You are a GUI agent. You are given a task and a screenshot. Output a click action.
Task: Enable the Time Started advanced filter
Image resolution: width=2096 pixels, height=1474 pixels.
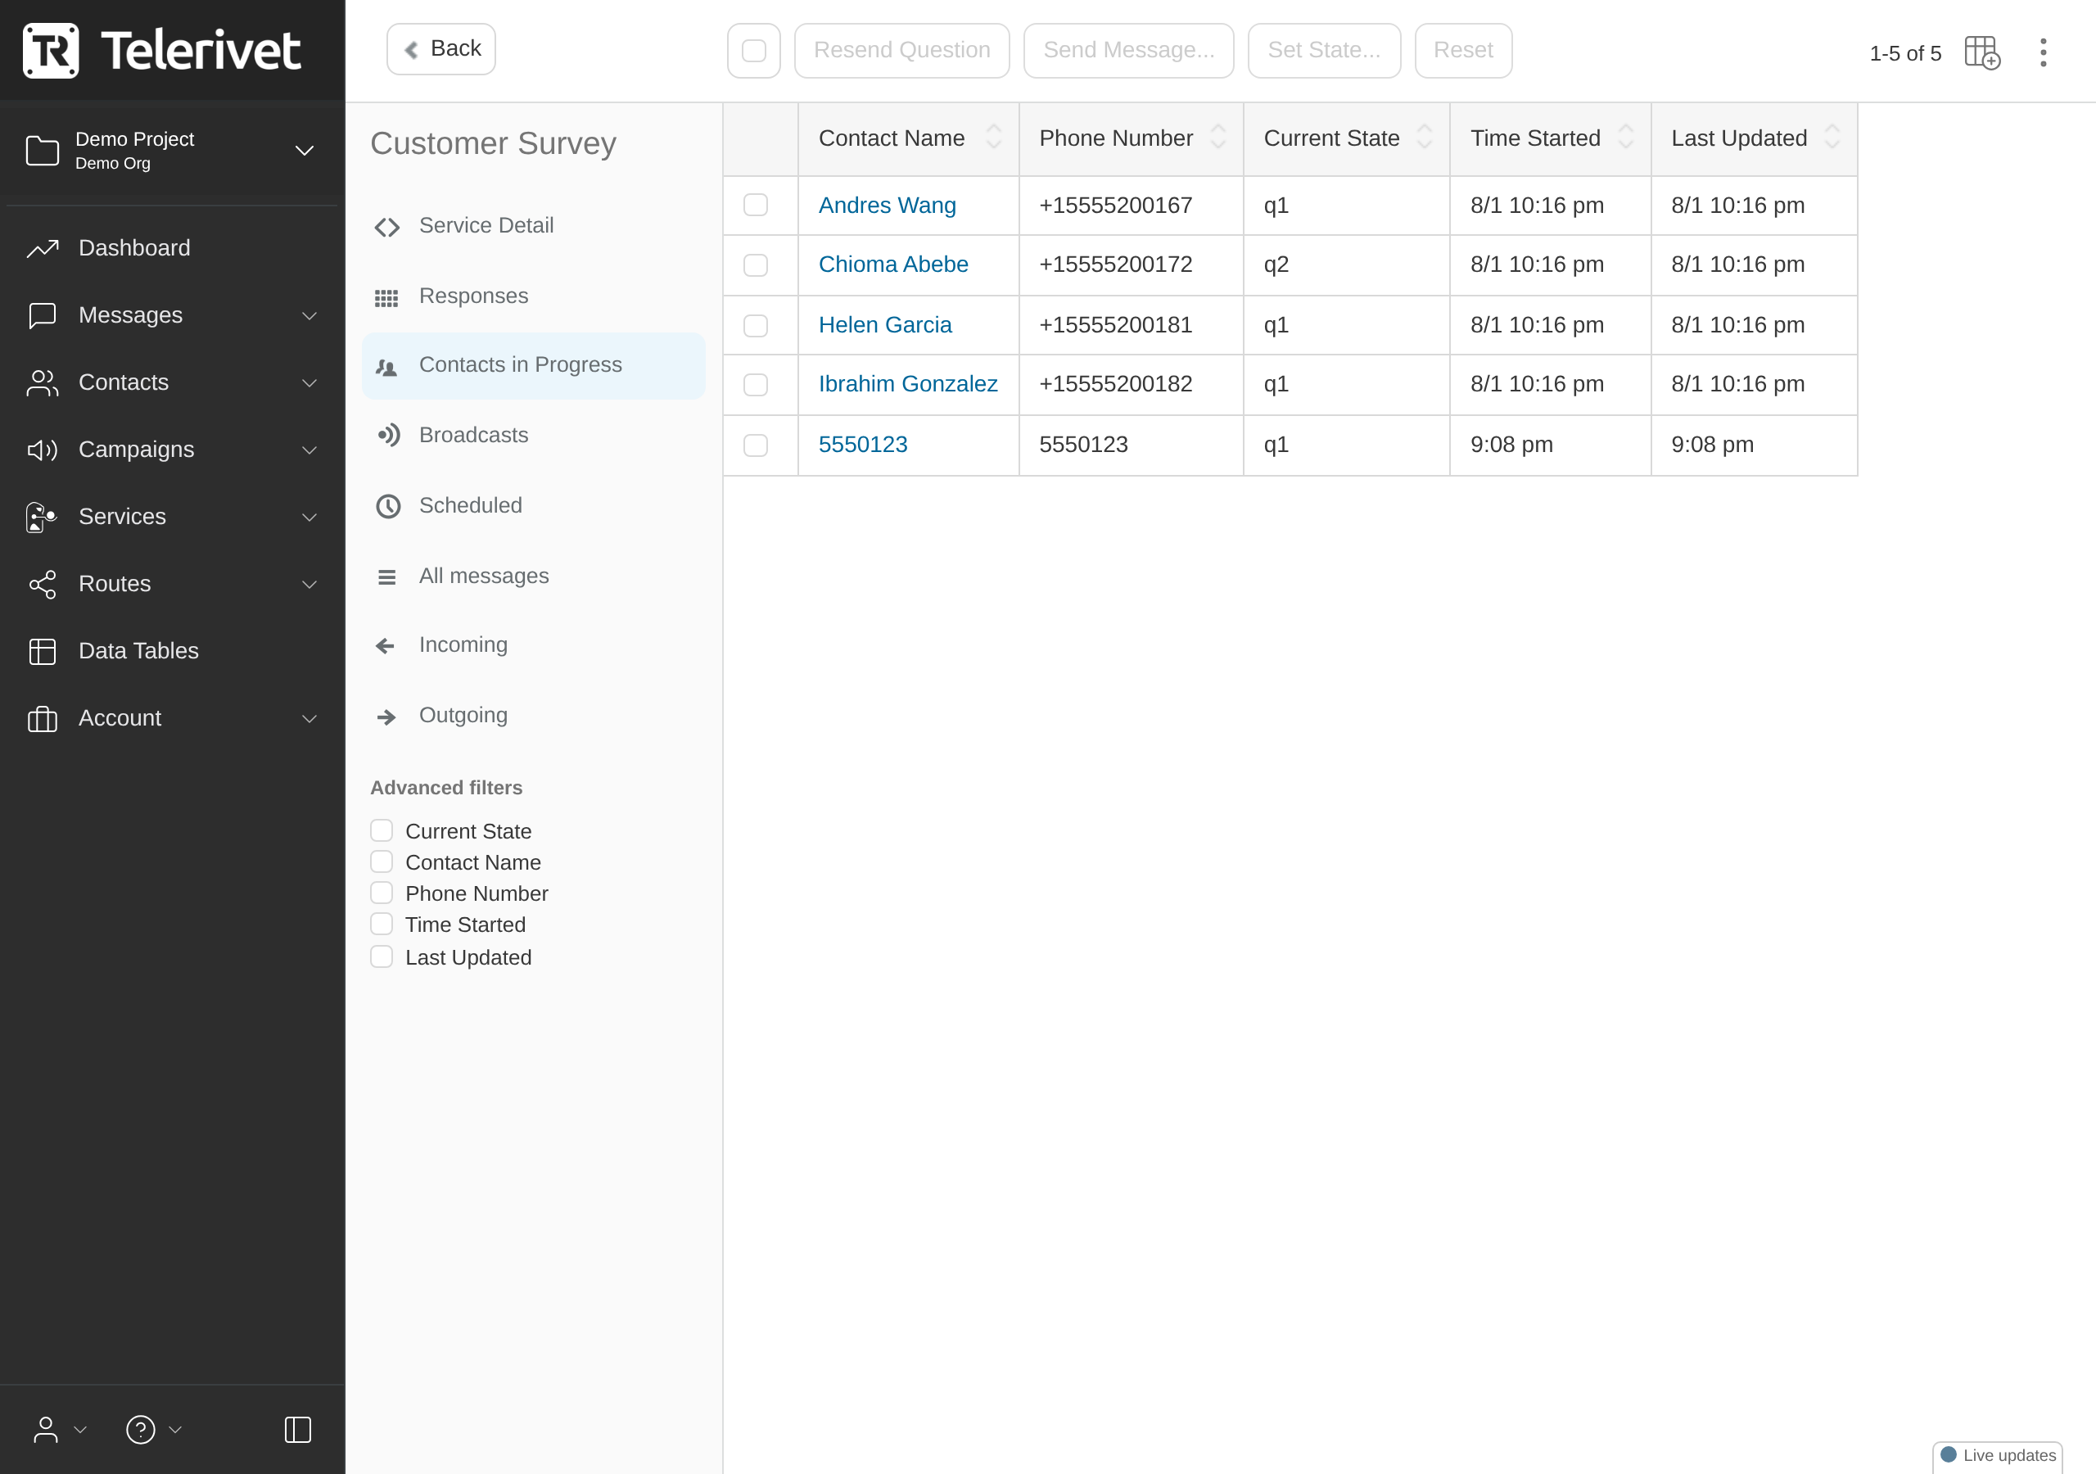(x=382, y=925)
